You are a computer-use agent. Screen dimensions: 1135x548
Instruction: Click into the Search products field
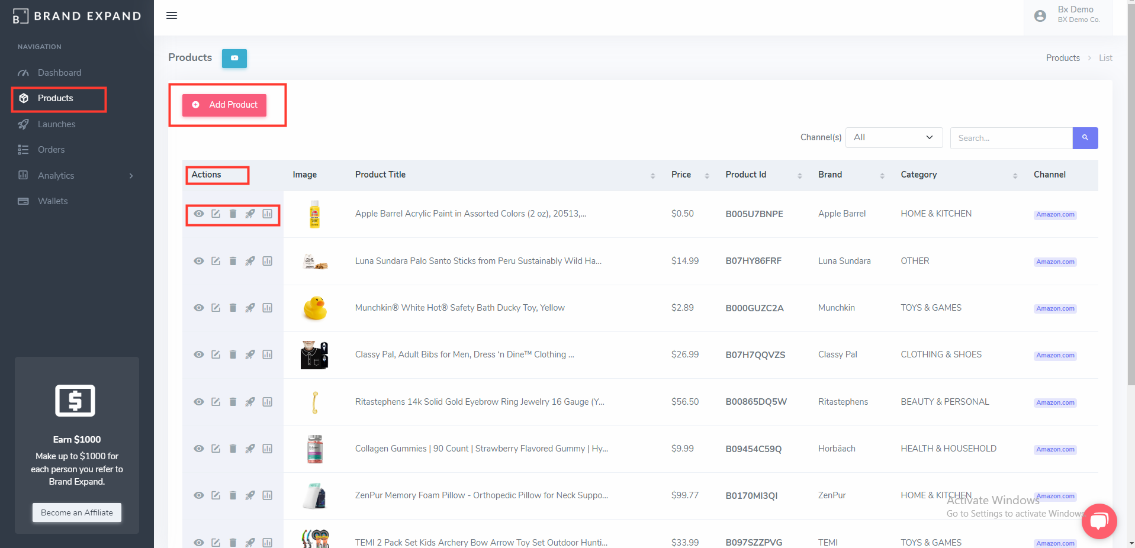pyautogui.click(x=1011, y=138)
